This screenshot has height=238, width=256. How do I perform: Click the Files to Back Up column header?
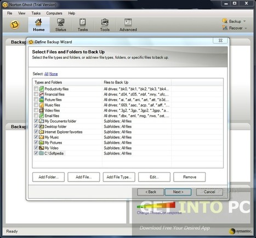point(136,82)
